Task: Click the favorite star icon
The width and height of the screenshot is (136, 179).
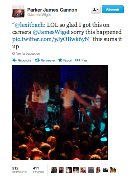Action: click(x=60, y=60)
